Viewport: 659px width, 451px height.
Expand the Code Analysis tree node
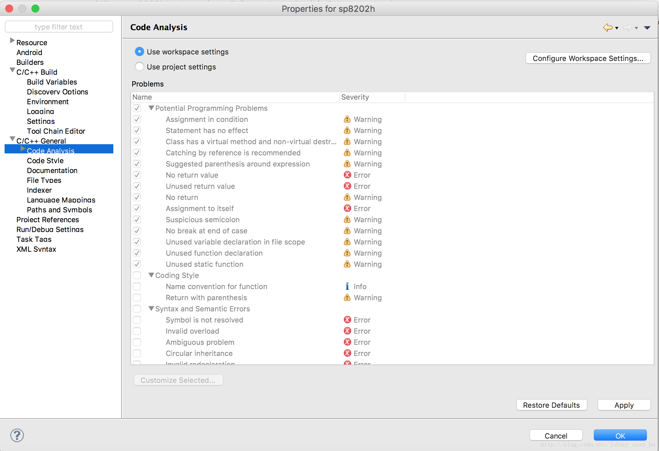[23, 149]
